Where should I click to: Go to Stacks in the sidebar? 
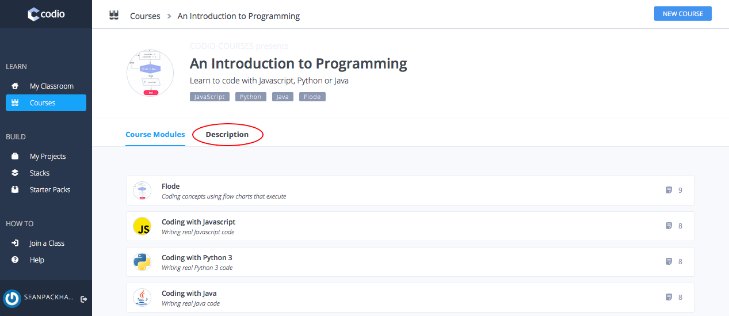pyautogui.click(x=39, y=173)
